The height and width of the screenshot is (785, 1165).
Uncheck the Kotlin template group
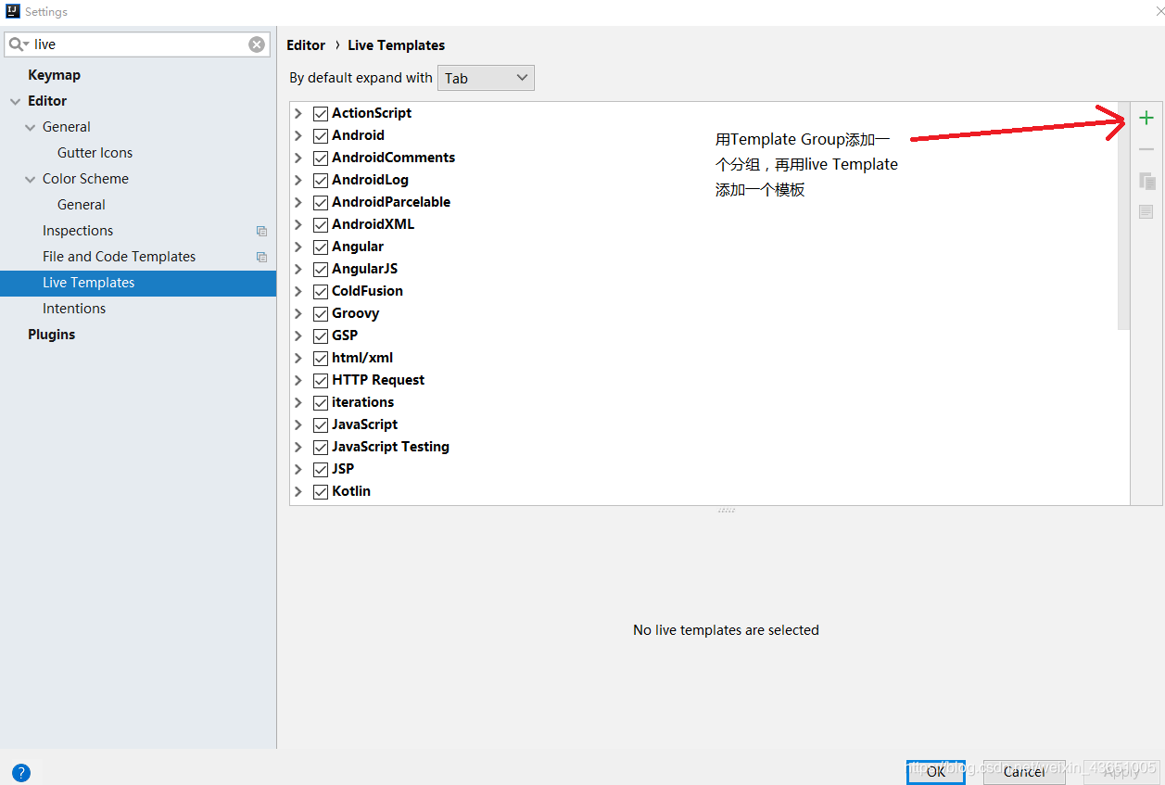point(321,491)
